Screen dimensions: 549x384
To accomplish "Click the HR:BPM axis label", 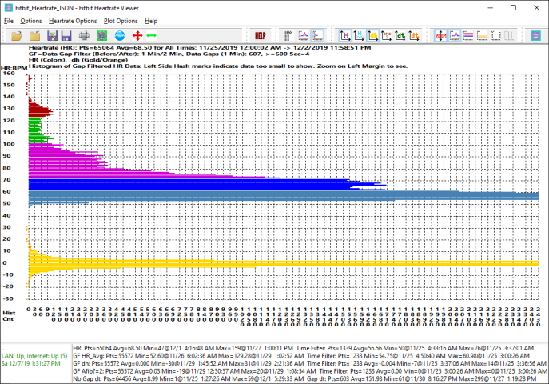I will pos(14,68).
